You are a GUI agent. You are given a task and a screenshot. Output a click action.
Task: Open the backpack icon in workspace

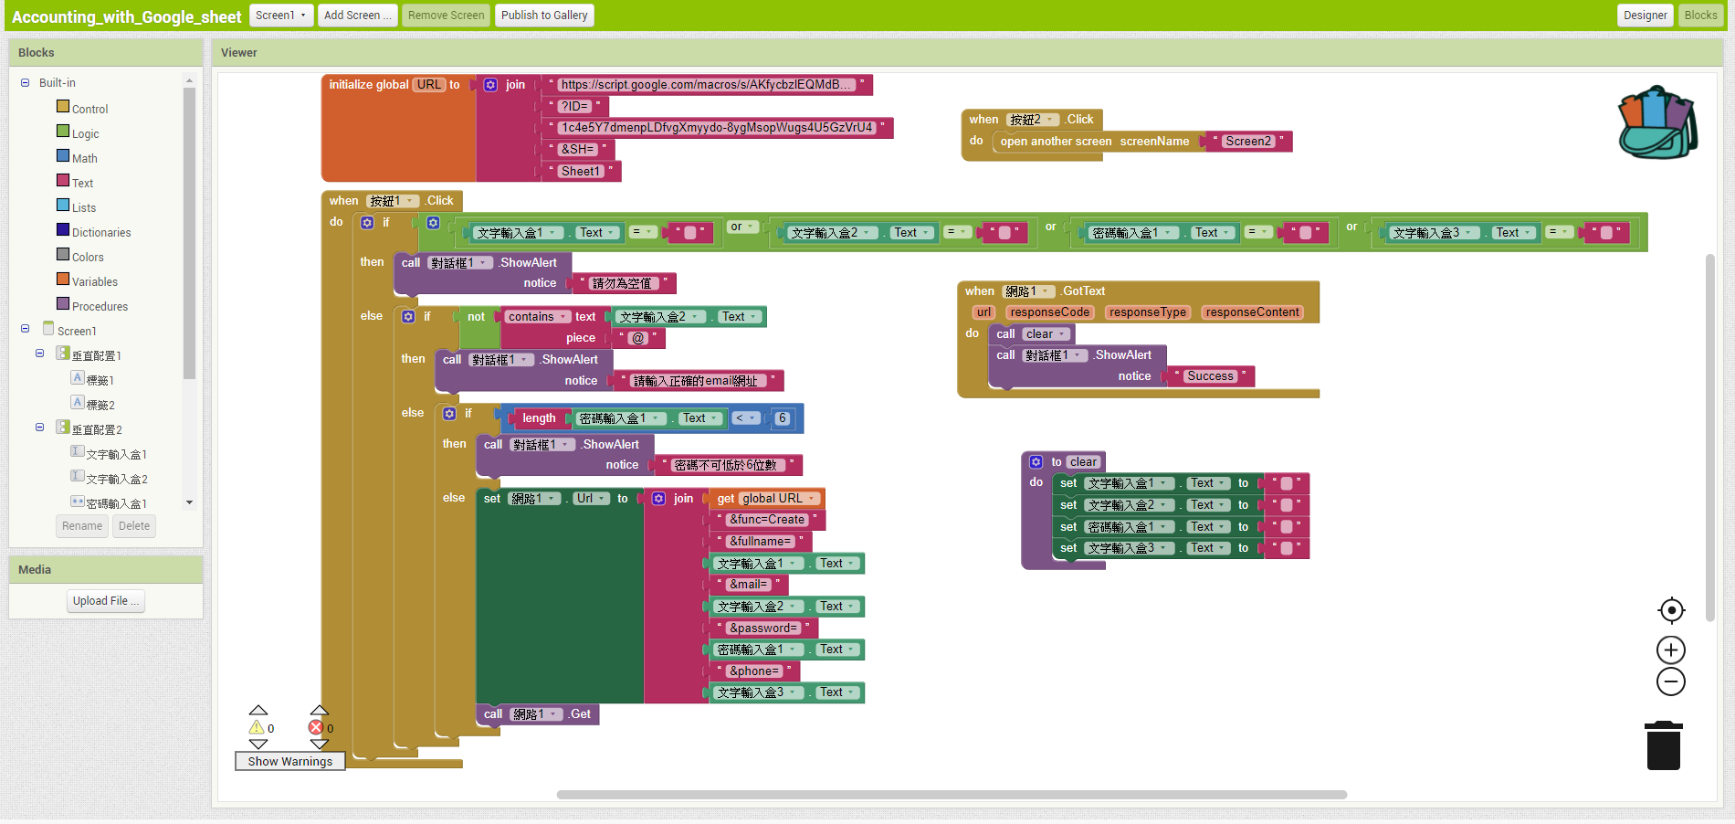pos(1657,123)
